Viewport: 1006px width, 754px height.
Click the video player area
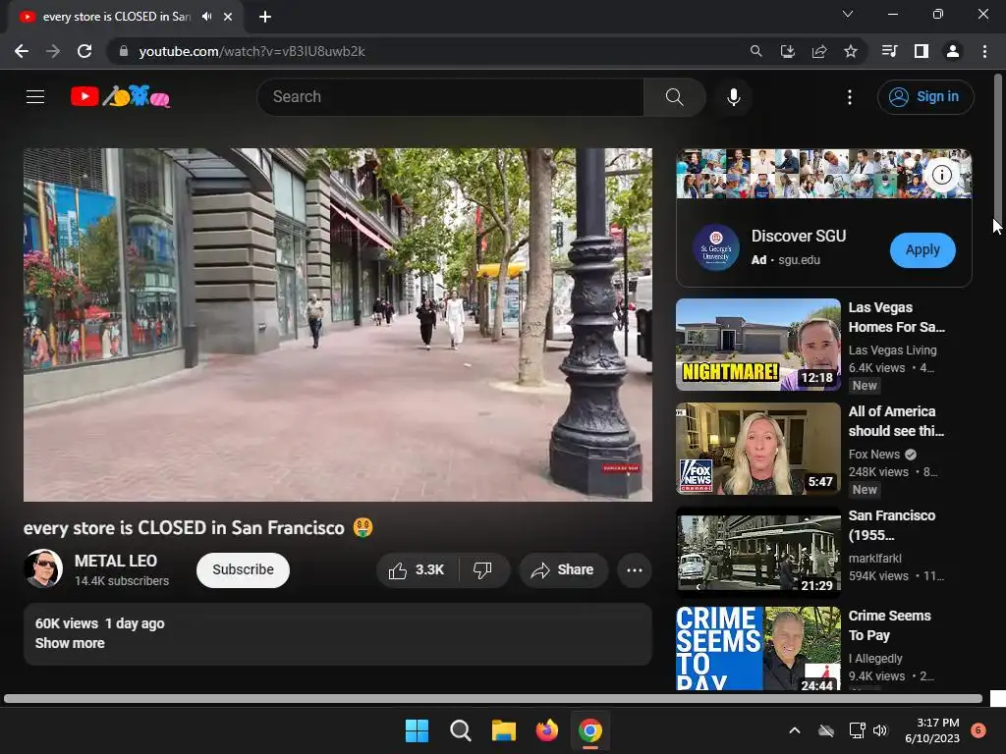[338, 324]
